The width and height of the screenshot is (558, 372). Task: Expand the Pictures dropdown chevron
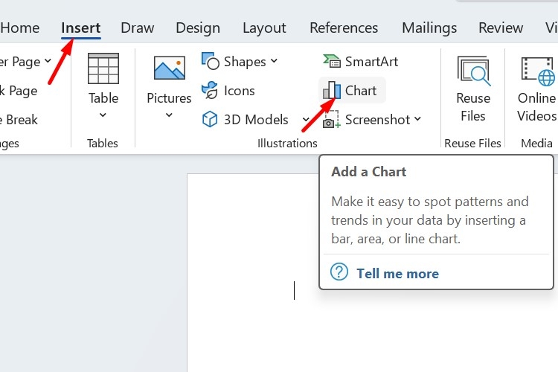tap(169, 115)
